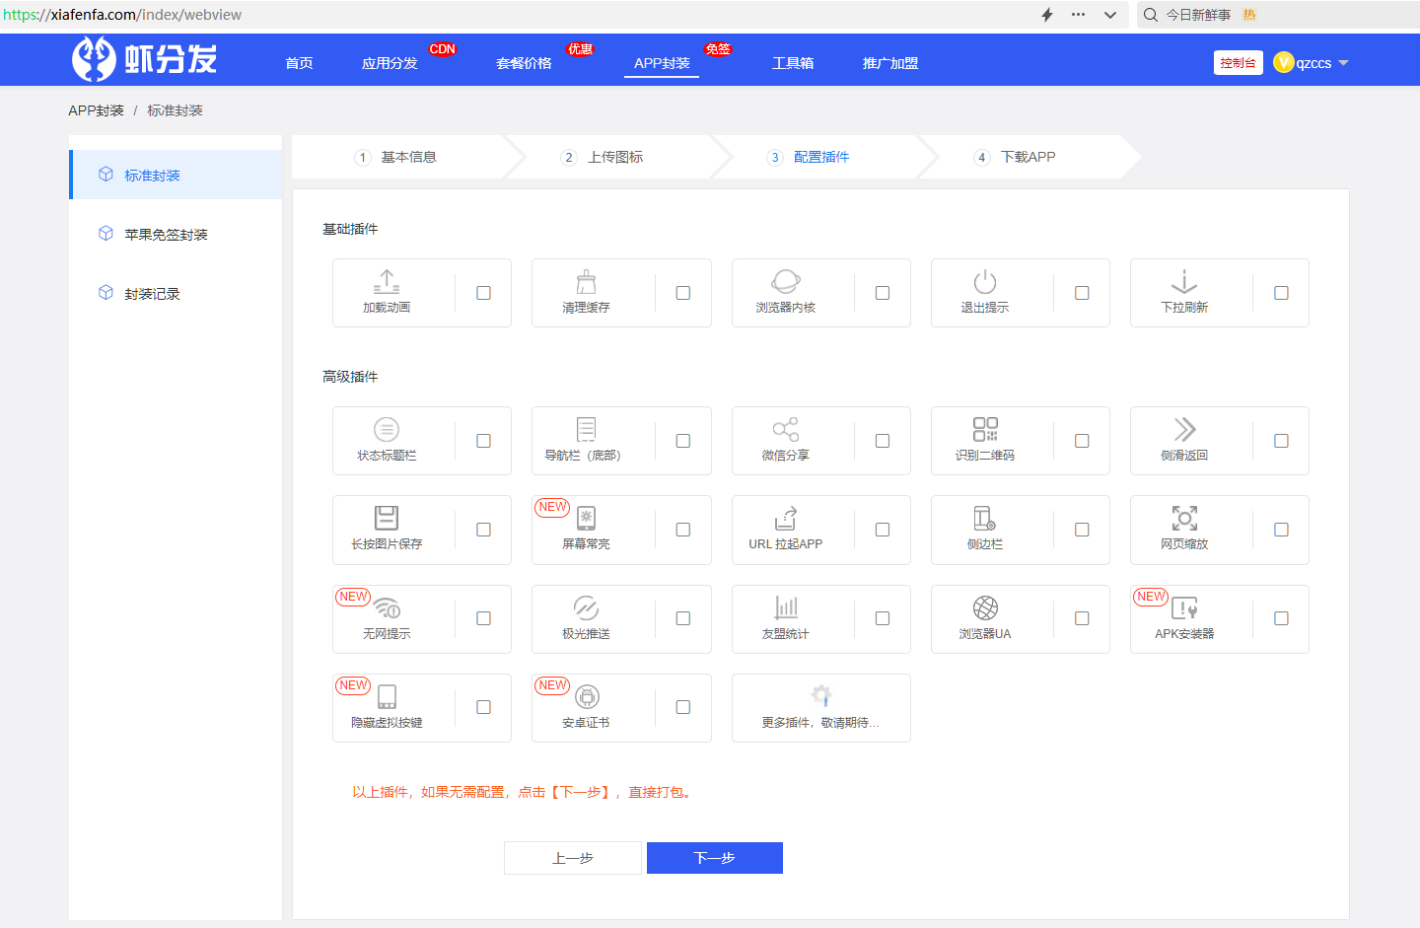
Task: Enable the 下拉刷新 checkbox
Action: [1281, 293]
